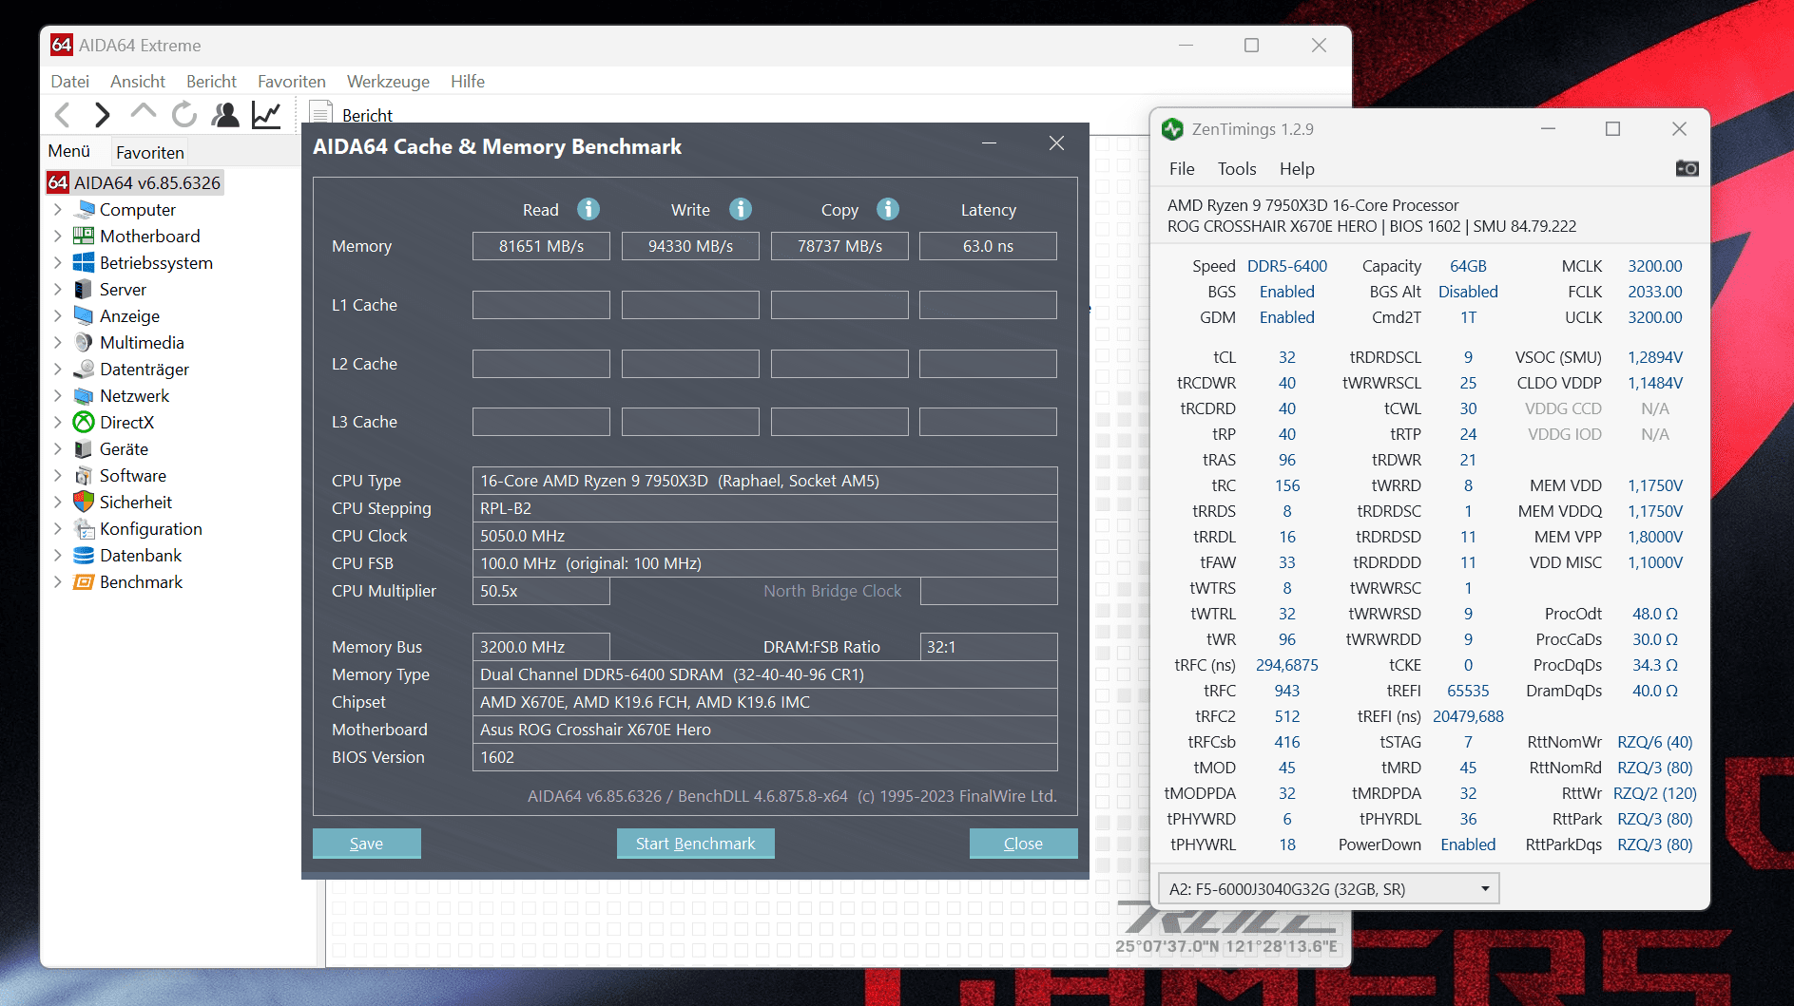This screenshot has height=1006, width=1794.
Task: Click the Copy info icon
Action: click(x=888, y=209)
